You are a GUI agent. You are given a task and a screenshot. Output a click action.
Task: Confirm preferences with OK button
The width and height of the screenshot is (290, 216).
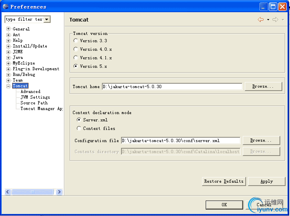point(224,205)
